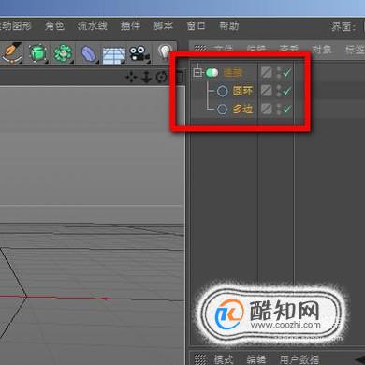365x365 pixels.
Task: Collapse the parent object tree expander
Action: [x=197, y=72]
